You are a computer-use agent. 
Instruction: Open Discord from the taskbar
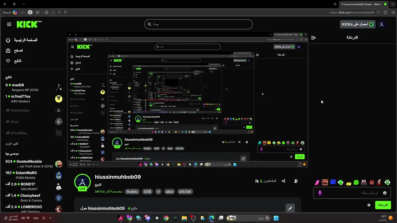click(148, 218)
